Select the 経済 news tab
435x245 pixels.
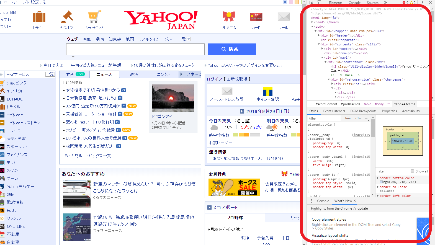click(134, 74)
